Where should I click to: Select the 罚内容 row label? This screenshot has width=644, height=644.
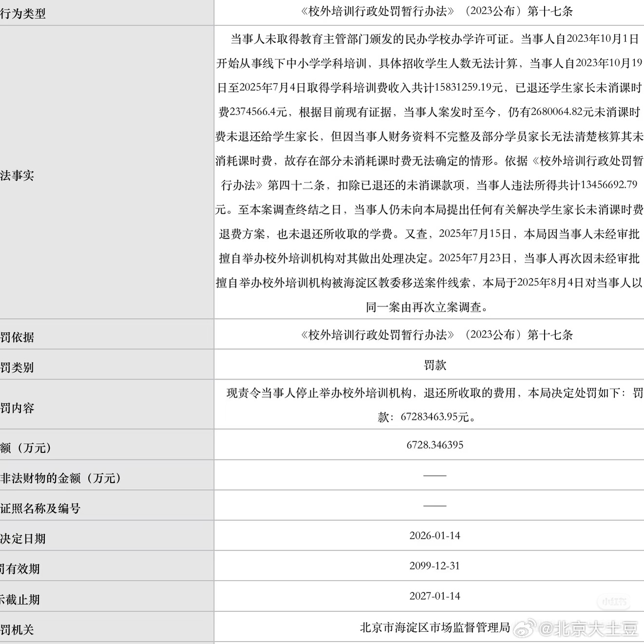[x=18, y=408]
